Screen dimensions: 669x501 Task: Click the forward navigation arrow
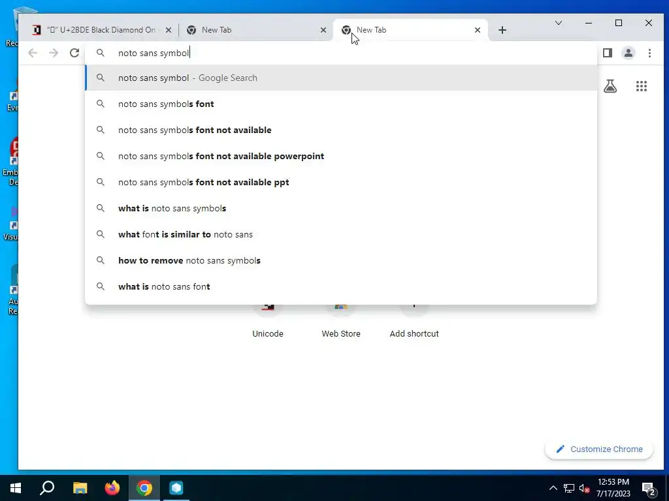(54, 53)
